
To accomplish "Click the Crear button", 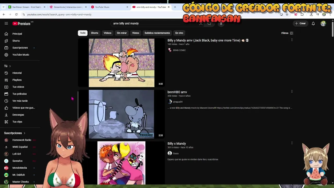I will click(300, 23).
